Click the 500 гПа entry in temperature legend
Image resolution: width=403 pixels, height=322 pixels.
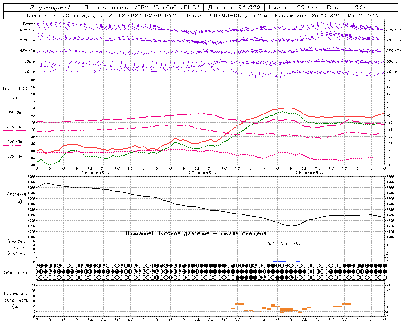pos(15,156)
